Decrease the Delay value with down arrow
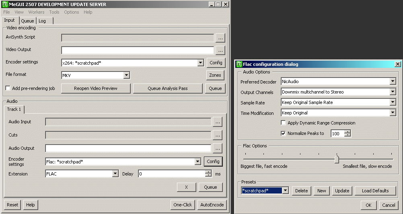The width and height of the screenshot is (403, 214). pyautogui.click(x=208, y=175)
